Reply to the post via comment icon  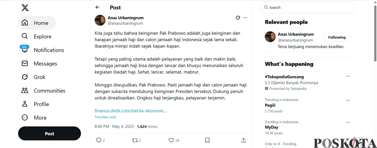point(99,140)
